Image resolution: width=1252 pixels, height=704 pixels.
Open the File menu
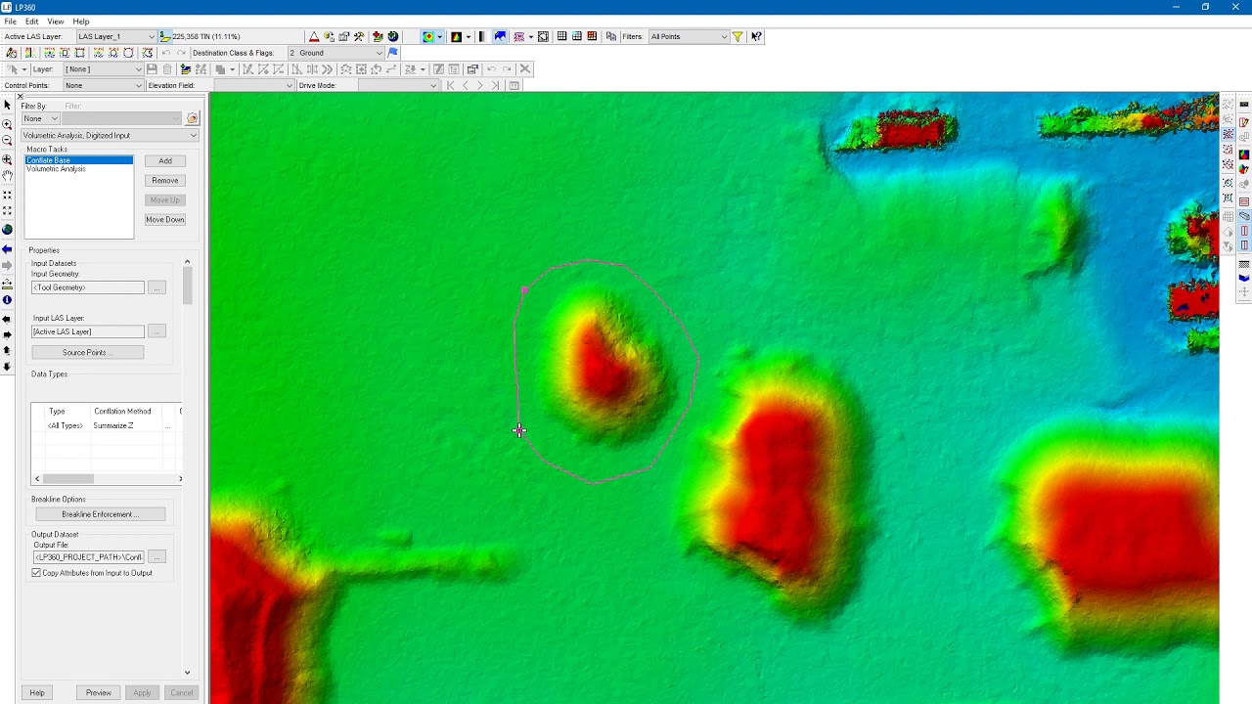[10, 22]
